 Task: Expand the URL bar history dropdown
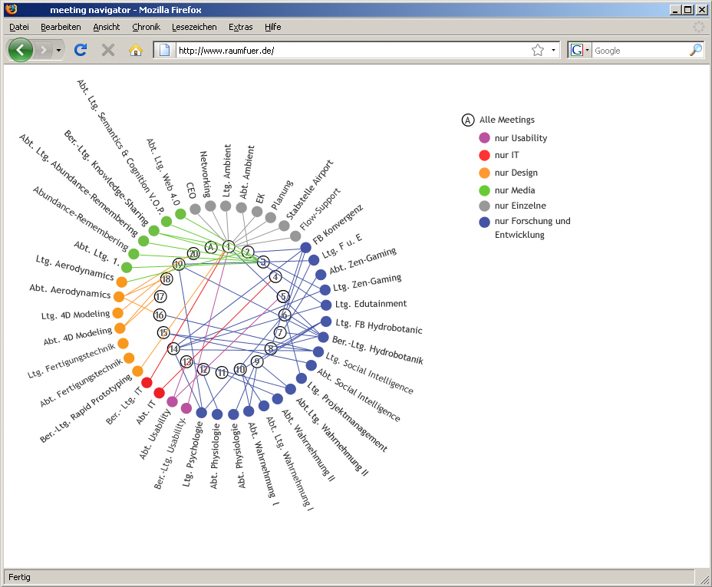point(554,50)
